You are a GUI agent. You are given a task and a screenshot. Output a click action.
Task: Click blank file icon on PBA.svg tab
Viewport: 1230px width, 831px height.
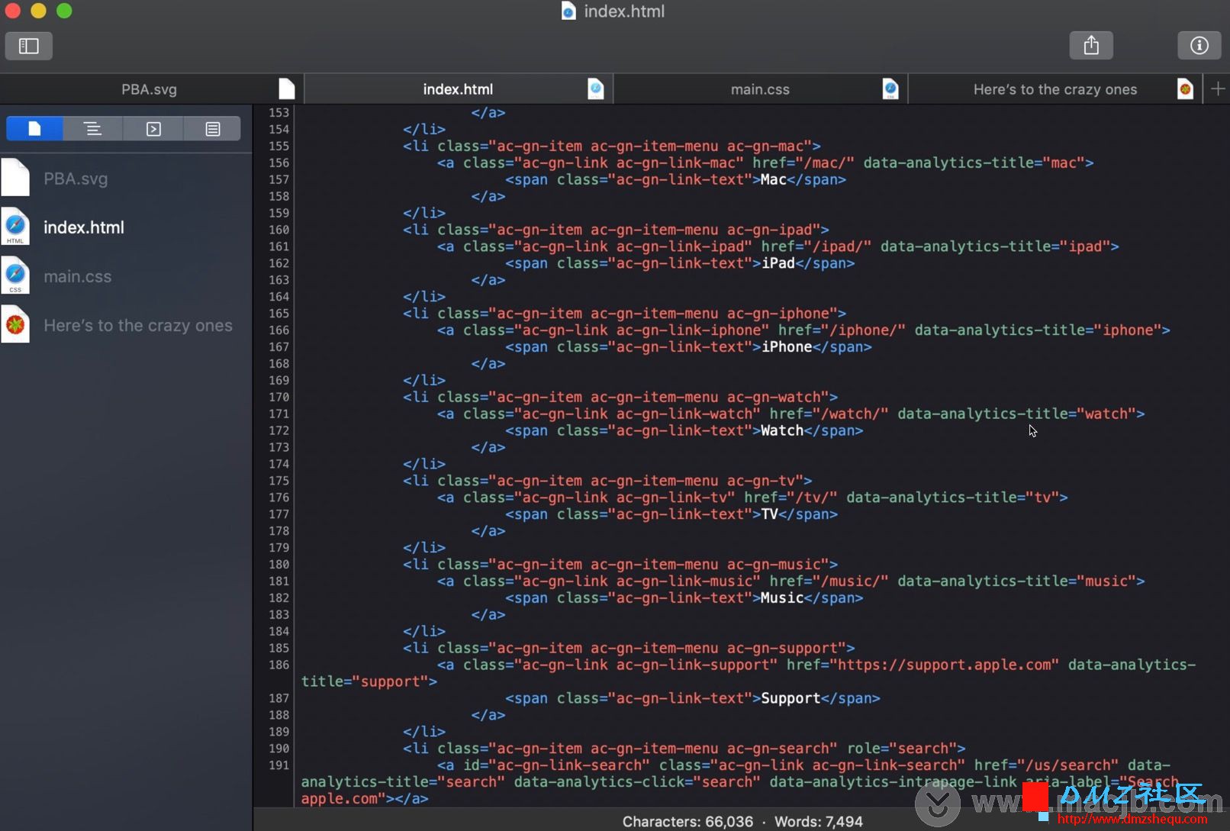286,89
